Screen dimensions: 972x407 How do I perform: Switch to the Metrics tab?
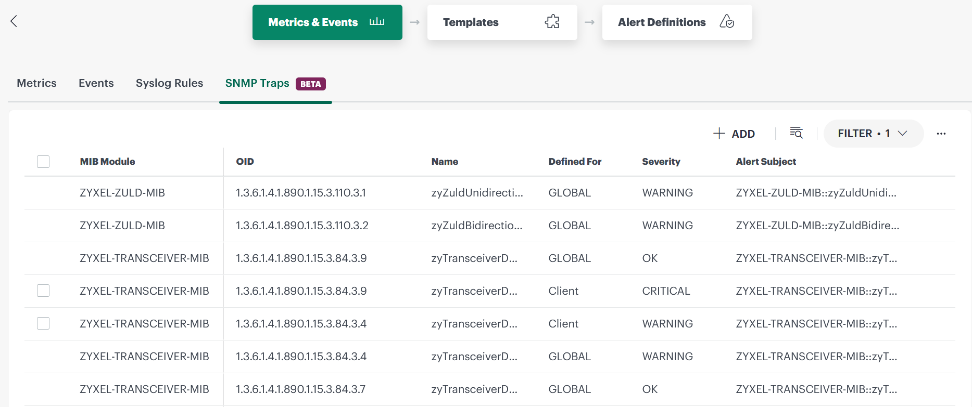pyautogui.click(x=36, y=83)
